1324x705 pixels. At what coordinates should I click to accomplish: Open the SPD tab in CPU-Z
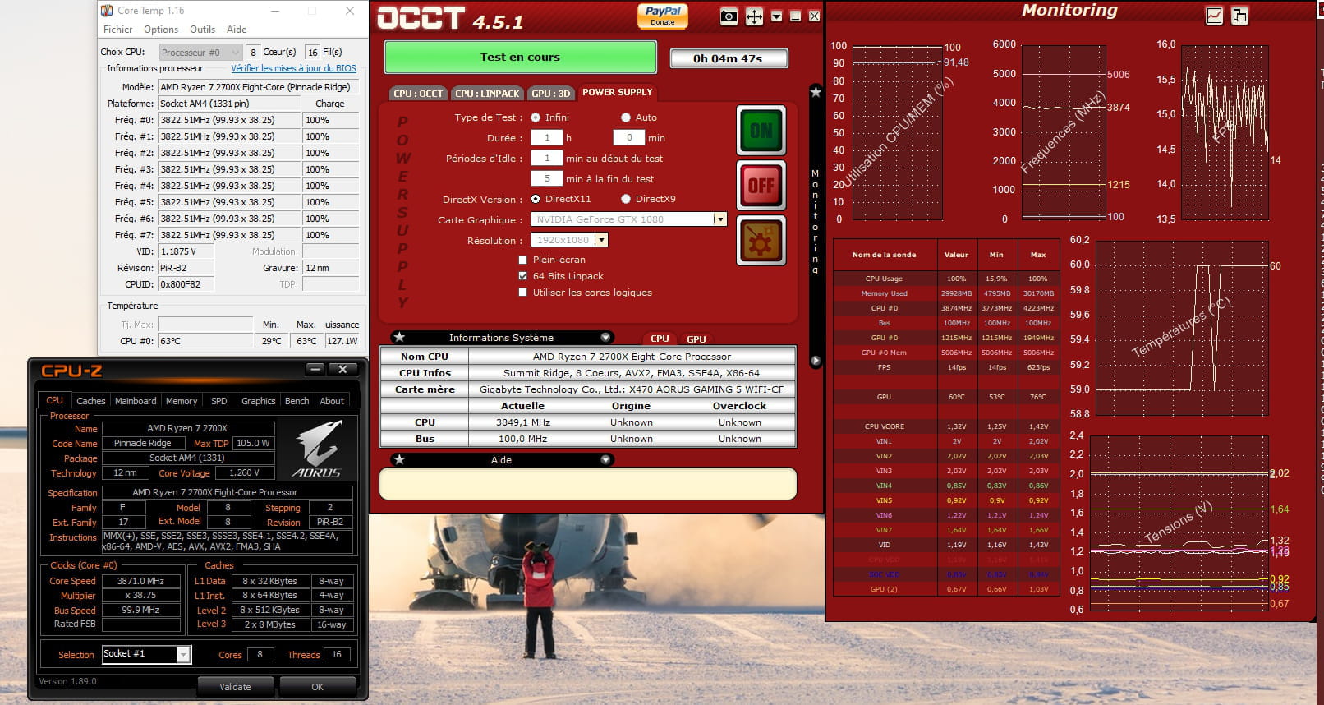219,401
